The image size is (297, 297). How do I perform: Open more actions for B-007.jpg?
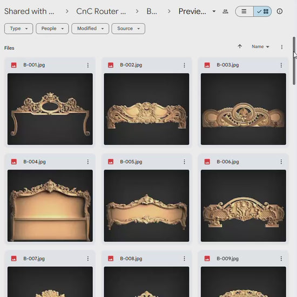click(88, 259)
